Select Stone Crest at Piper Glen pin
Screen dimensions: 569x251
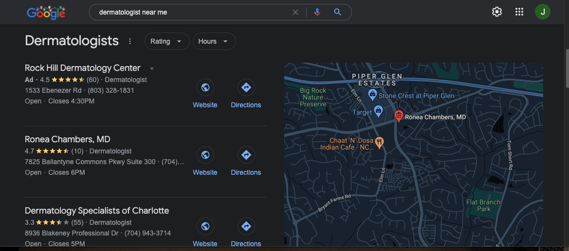coord(372,95)
